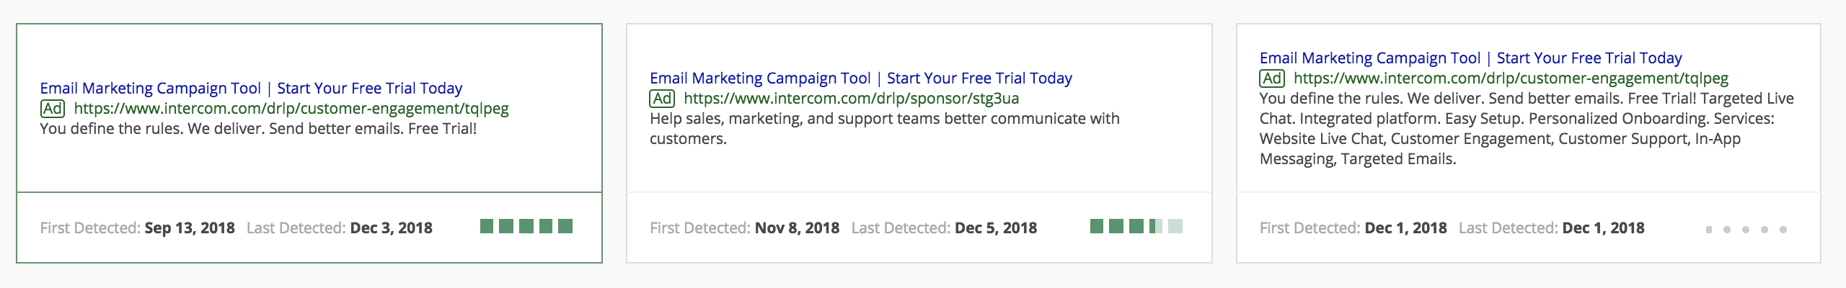
Task: Click the description ending with "Free Trial!"
Action: [258, 129]
